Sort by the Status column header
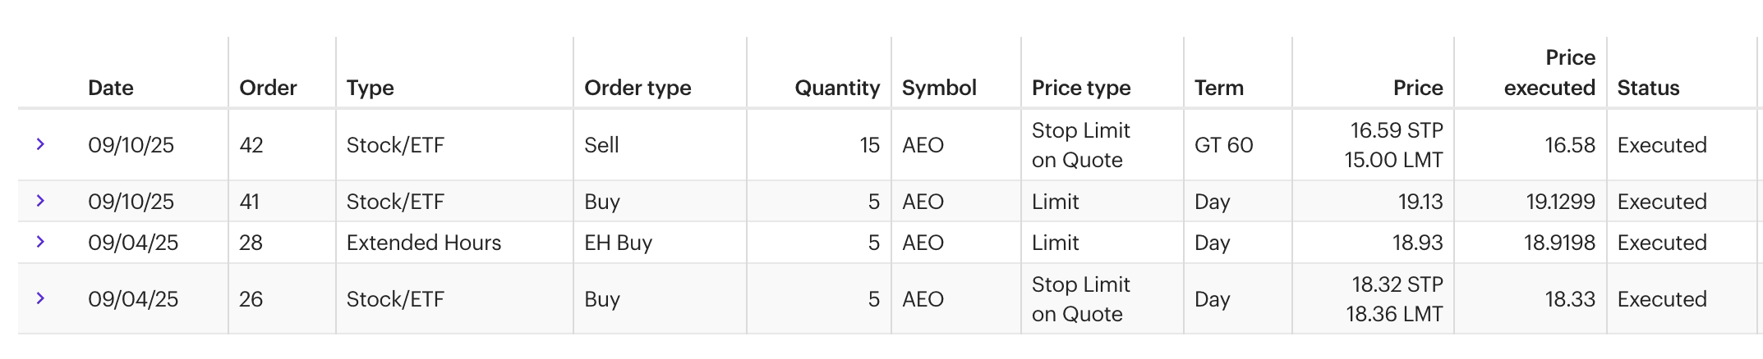 coord(1648,88)
